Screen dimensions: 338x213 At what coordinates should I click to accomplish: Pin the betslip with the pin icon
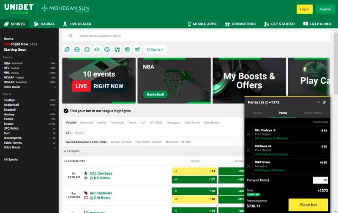(324, 102)
